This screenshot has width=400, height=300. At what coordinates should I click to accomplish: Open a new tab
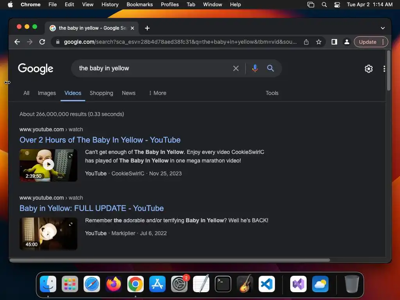click(147, 28)
